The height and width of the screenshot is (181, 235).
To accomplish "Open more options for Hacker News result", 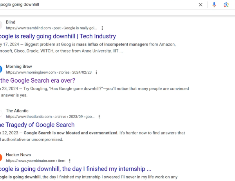I will (x=70, y=161).
